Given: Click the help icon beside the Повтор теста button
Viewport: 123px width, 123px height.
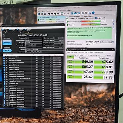Looking at the screenshot, I should tap(113, 42).
